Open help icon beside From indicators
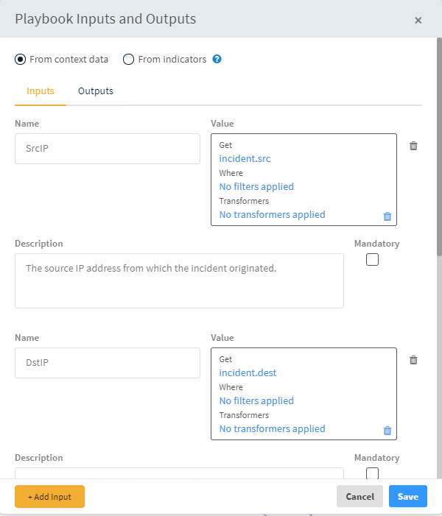Screen dimensions: 442x516 217,59
